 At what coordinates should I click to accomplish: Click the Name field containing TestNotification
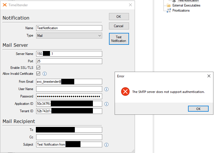(x=69, y=28)
